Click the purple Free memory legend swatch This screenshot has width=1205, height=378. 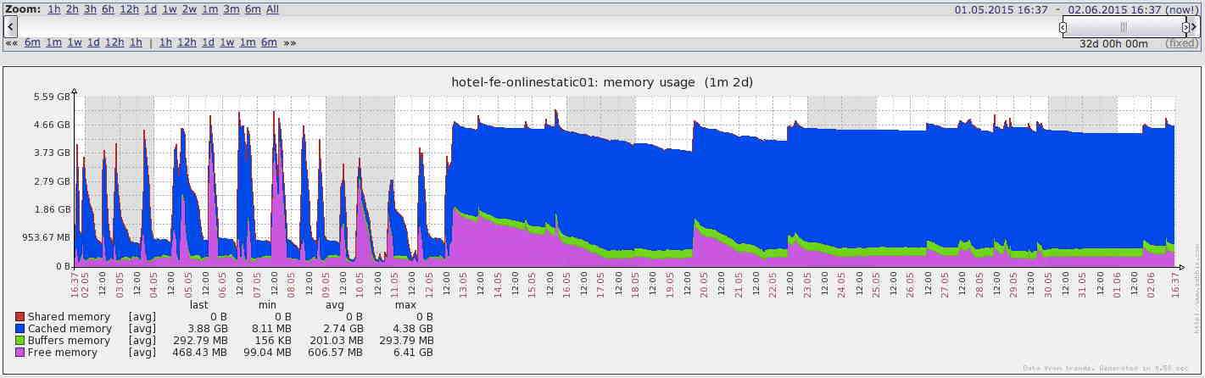[20, 353]
